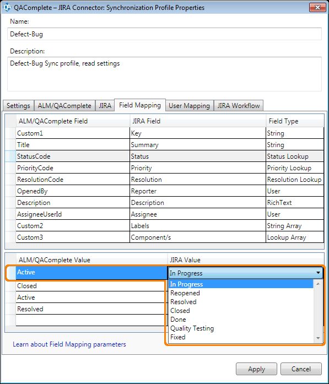Image resolution: width=329 pixels, height=384 pixels.
Task: Select the OpenedBy field cell
Action: [x=73, y=191]
